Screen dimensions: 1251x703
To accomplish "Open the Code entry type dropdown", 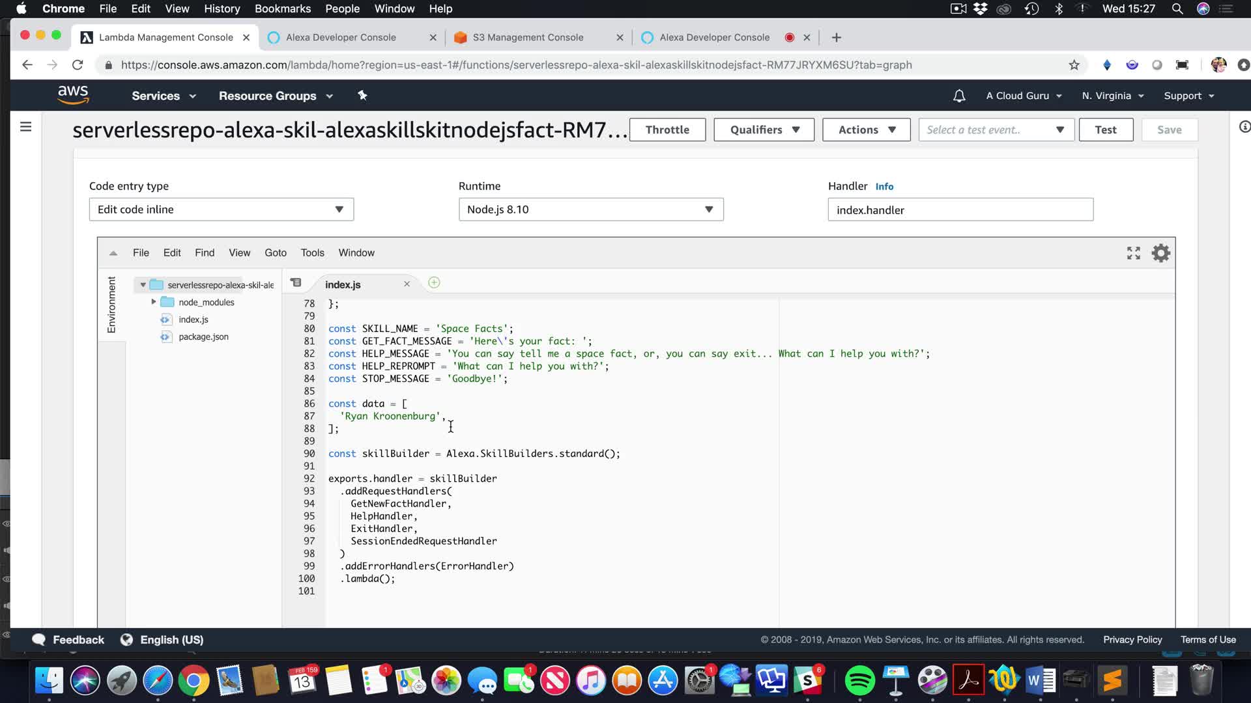I will (221, 210).
